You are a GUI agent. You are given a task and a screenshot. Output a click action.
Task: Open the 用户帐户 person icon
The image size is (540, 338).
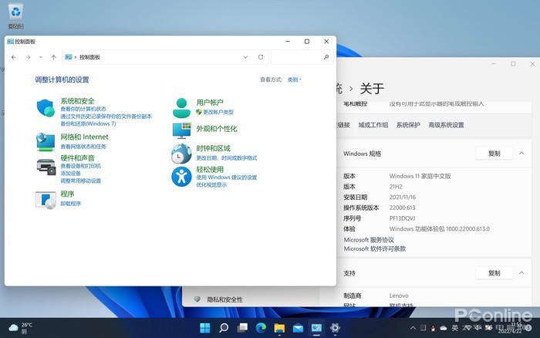pyautogui.click(x=181, y=107)
